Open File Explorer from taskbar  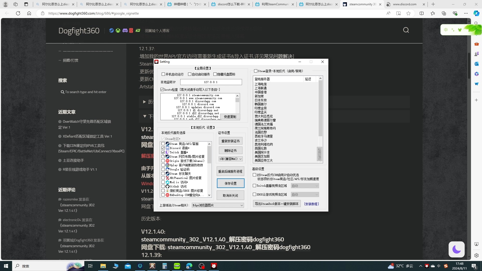tap(103, 266)
